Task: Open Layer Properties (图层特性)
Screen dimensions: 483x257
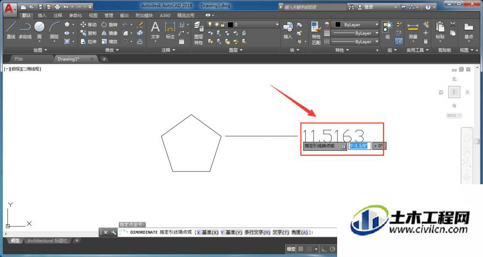Action: 199,33
